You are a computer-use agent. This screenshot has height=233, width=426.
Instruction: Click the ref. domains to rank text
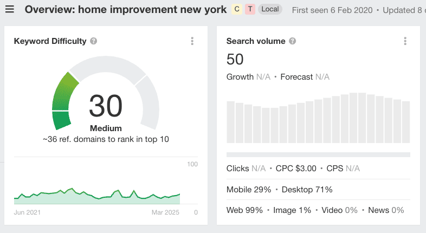coord(106,139)
